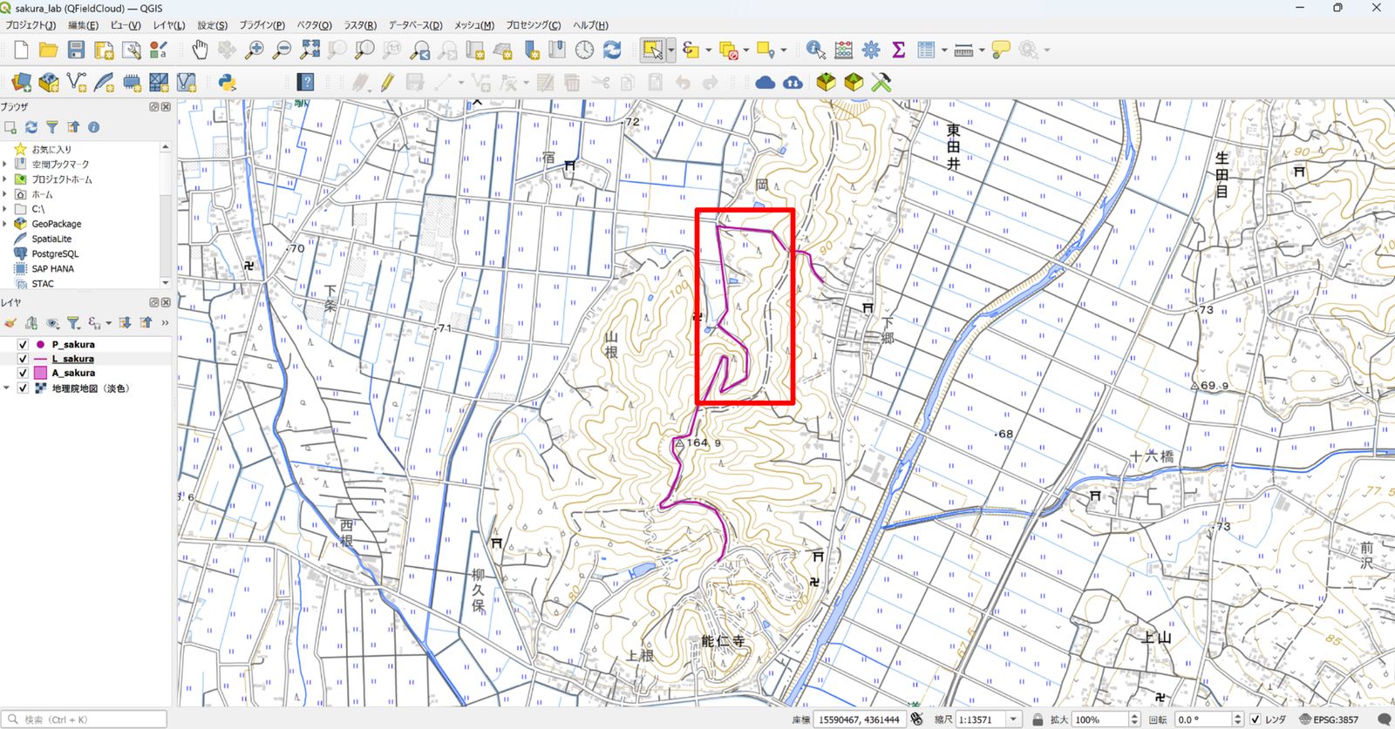Click the A_sakura pink color swatch
Screen dimensions: 1395x729
[40, 373]
